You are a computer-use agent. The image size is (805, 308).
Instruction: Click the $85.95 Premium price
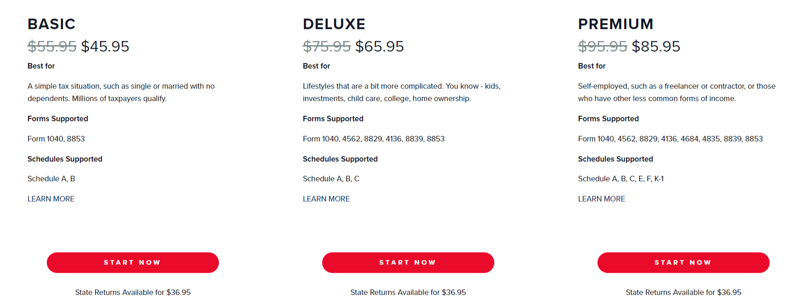pyautogui.click(x=656, y=46)
